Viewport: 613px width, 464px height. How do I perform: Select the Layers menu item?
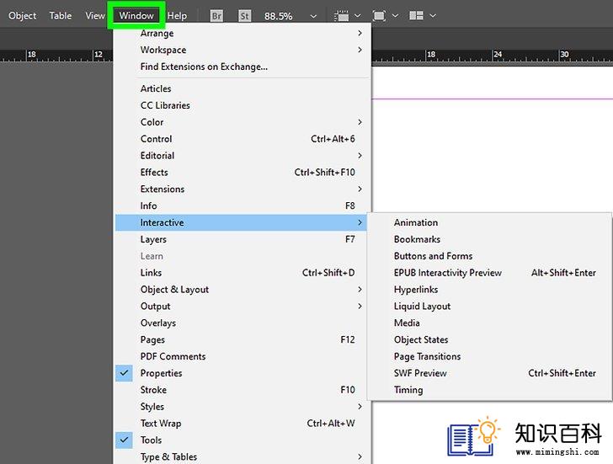click(x=241, y=239)
